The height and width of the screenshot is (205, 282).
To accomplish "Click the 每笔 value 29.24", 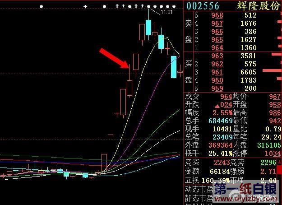I will pos(271,137).
